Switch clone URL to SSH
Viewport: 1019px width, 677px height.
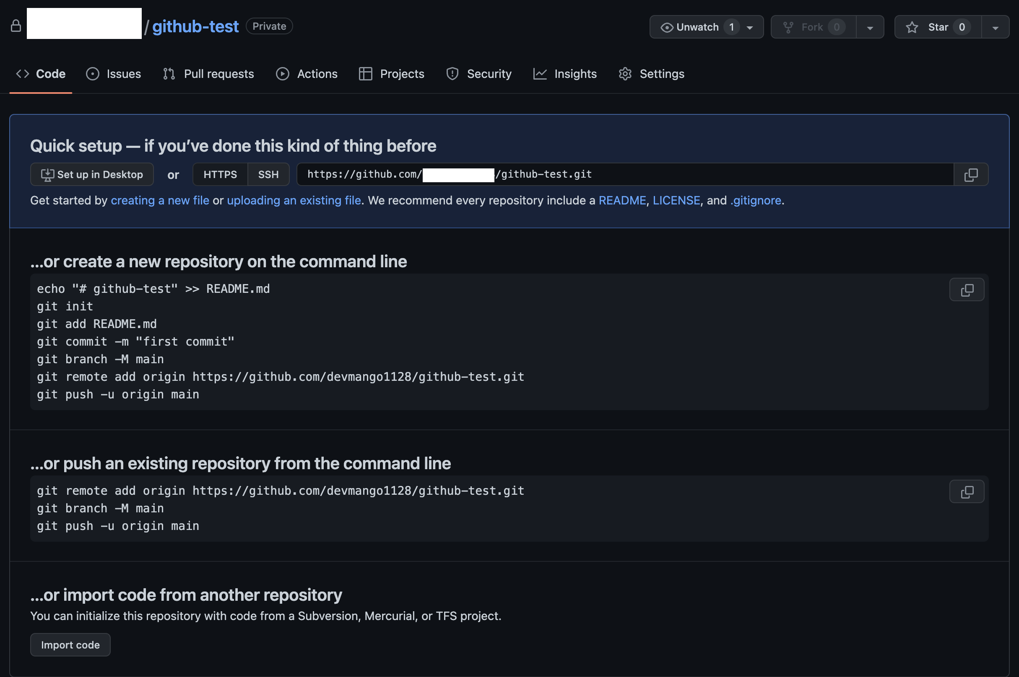pyautogui.click(x=268, y=174)
